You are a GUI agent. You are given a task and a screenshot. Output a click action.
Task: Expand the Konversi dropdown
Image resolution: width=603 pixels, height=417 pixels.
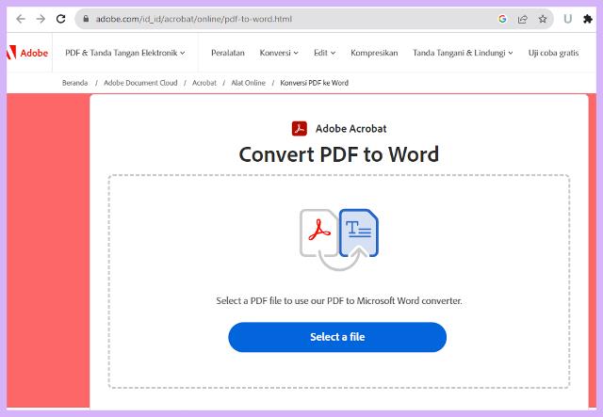point(279,53)
